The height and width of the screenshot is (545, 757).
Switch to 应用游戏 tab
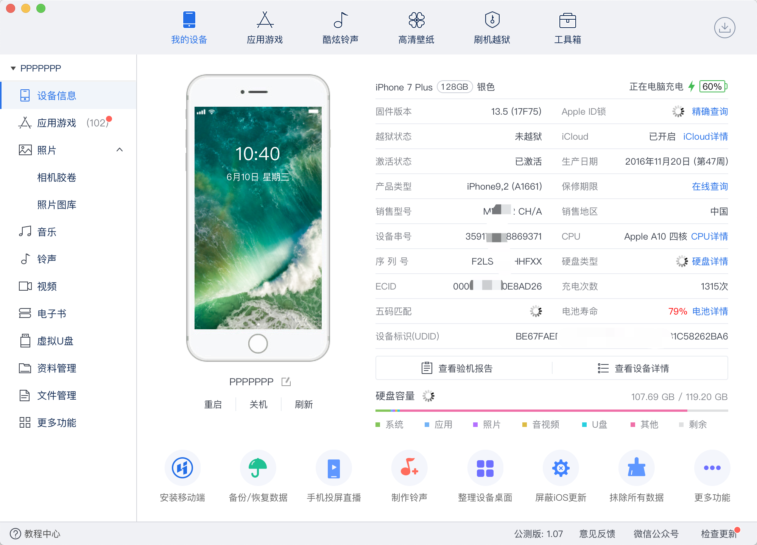click(x=264, y=28)
